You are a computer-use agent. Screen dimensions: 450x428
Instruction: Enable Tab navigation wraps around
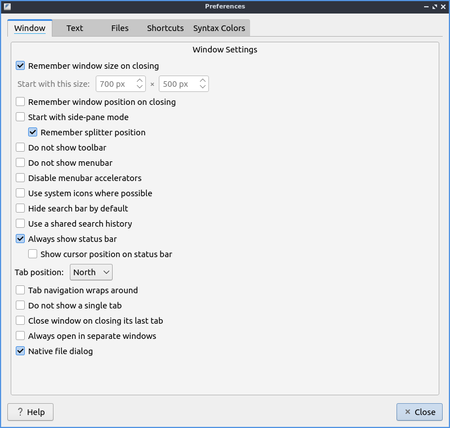[x=20, y=290]
